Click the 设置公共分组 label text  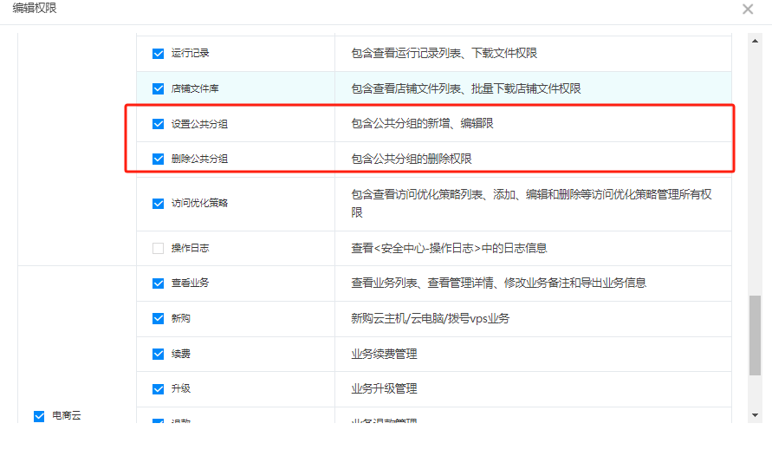coord(199,124)
